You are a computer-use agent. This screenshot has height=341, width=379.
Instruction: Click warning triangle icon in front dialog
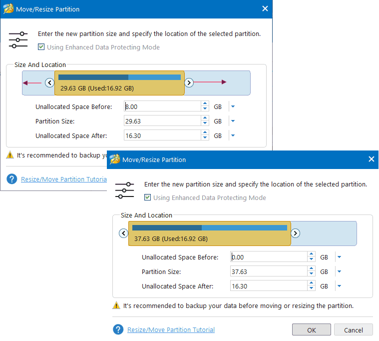tap(116, 305)
